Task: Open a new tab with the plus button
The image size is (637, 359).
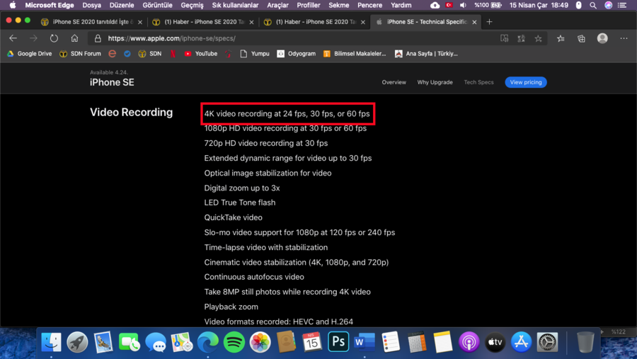Action: (489, 21)
